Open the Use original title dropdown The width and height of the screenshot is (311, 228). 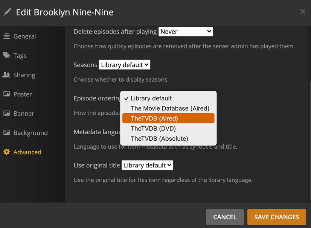[147, 165]
